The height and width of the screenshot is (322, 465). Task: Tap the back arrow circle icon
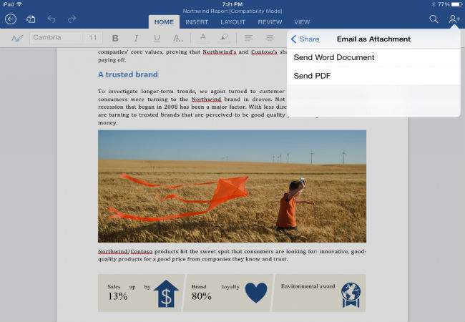(x=10, y=19)
